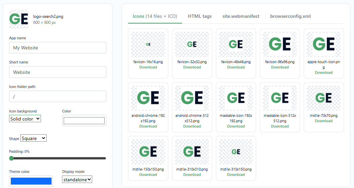The height and width of the screenshot is (188, 354).
Task: Download android-chrome-512x512.png
Action: click(x=192, y=126)
